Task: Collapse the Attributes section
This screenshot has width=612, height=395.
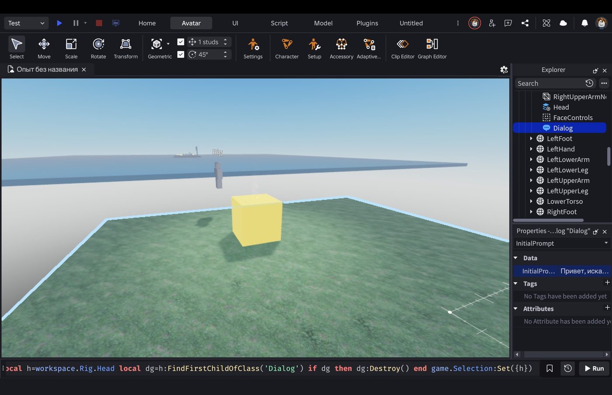Action: point(516,309)
